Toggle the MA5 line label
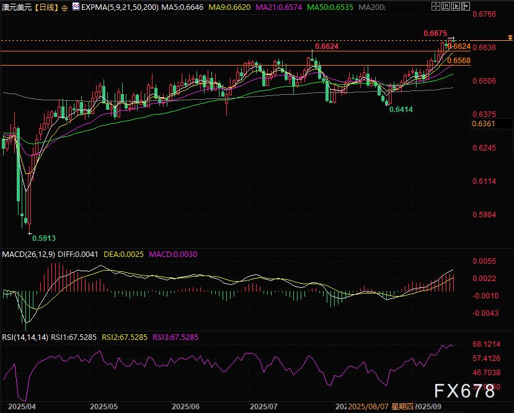Screen dimensions: 514x413 (186, 7)
